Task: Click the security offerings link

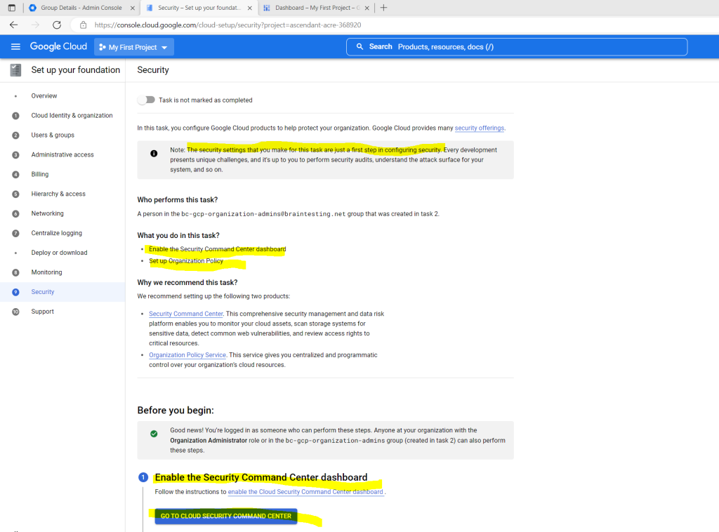Action: pyautogui.click(x=479, y=128)
